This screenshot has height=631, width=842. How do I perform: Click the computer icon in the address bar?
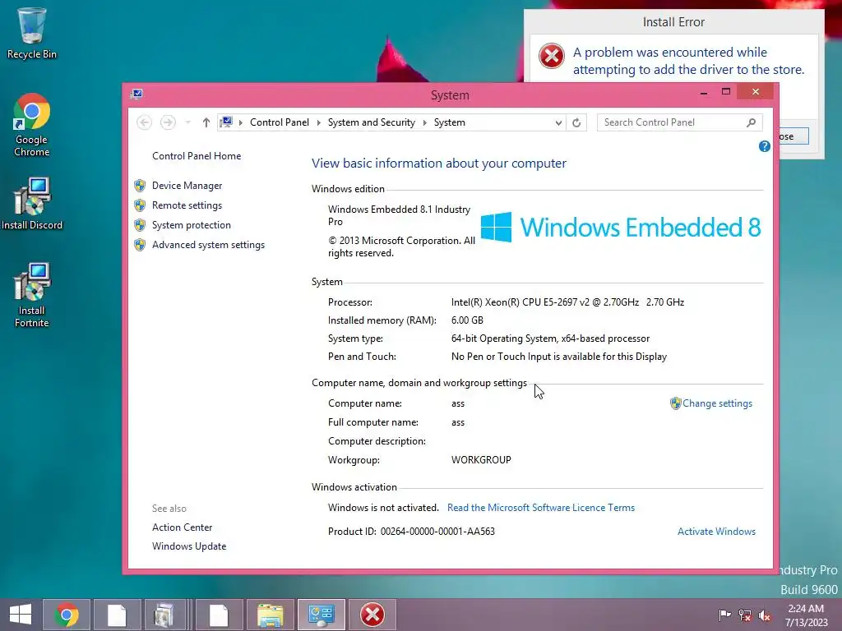227,122
